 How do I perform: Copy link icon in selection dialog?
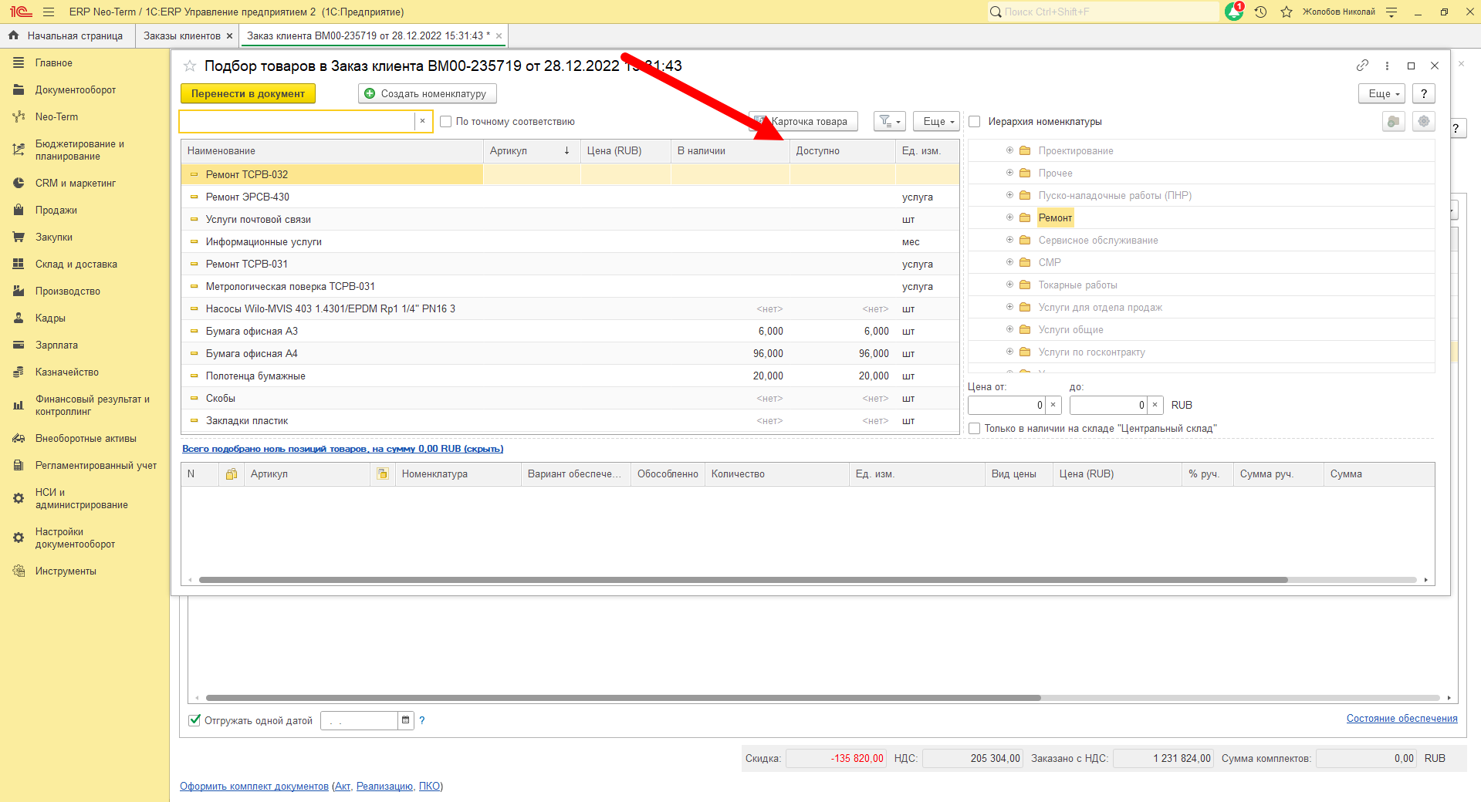pyautogui.click(x=1362, y=66)
